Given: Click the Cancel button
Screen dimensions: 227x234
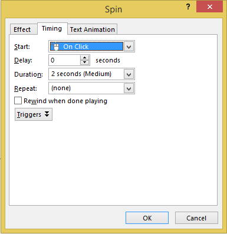Looking at the screenshot, I should click(196, 217).
